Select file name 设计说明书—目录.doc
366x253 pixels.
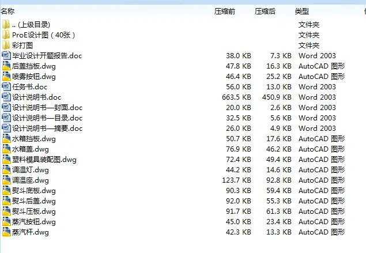coord(47,118)
